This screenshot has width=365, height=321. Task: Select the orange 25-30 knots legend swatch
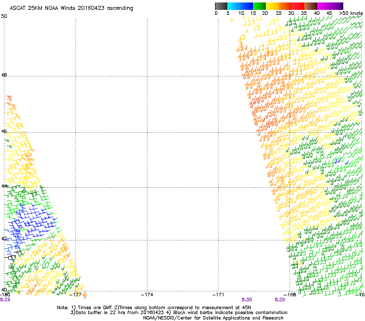(x=285, y=6)
